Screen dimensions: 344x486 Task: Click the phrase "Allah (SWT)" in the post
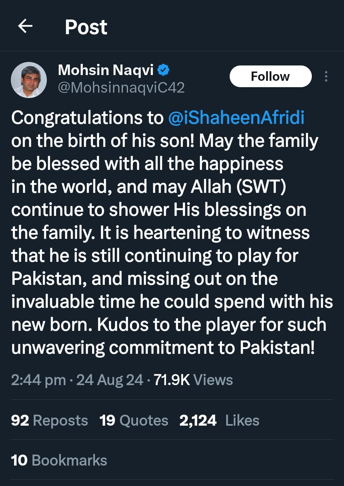[238, 187]
